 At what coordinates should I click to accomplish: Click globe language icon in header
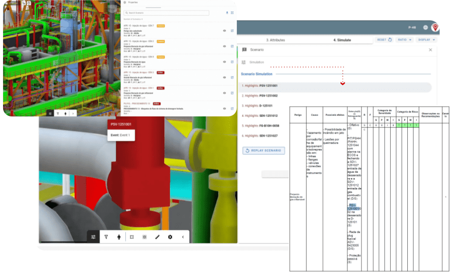coord(425,27)
